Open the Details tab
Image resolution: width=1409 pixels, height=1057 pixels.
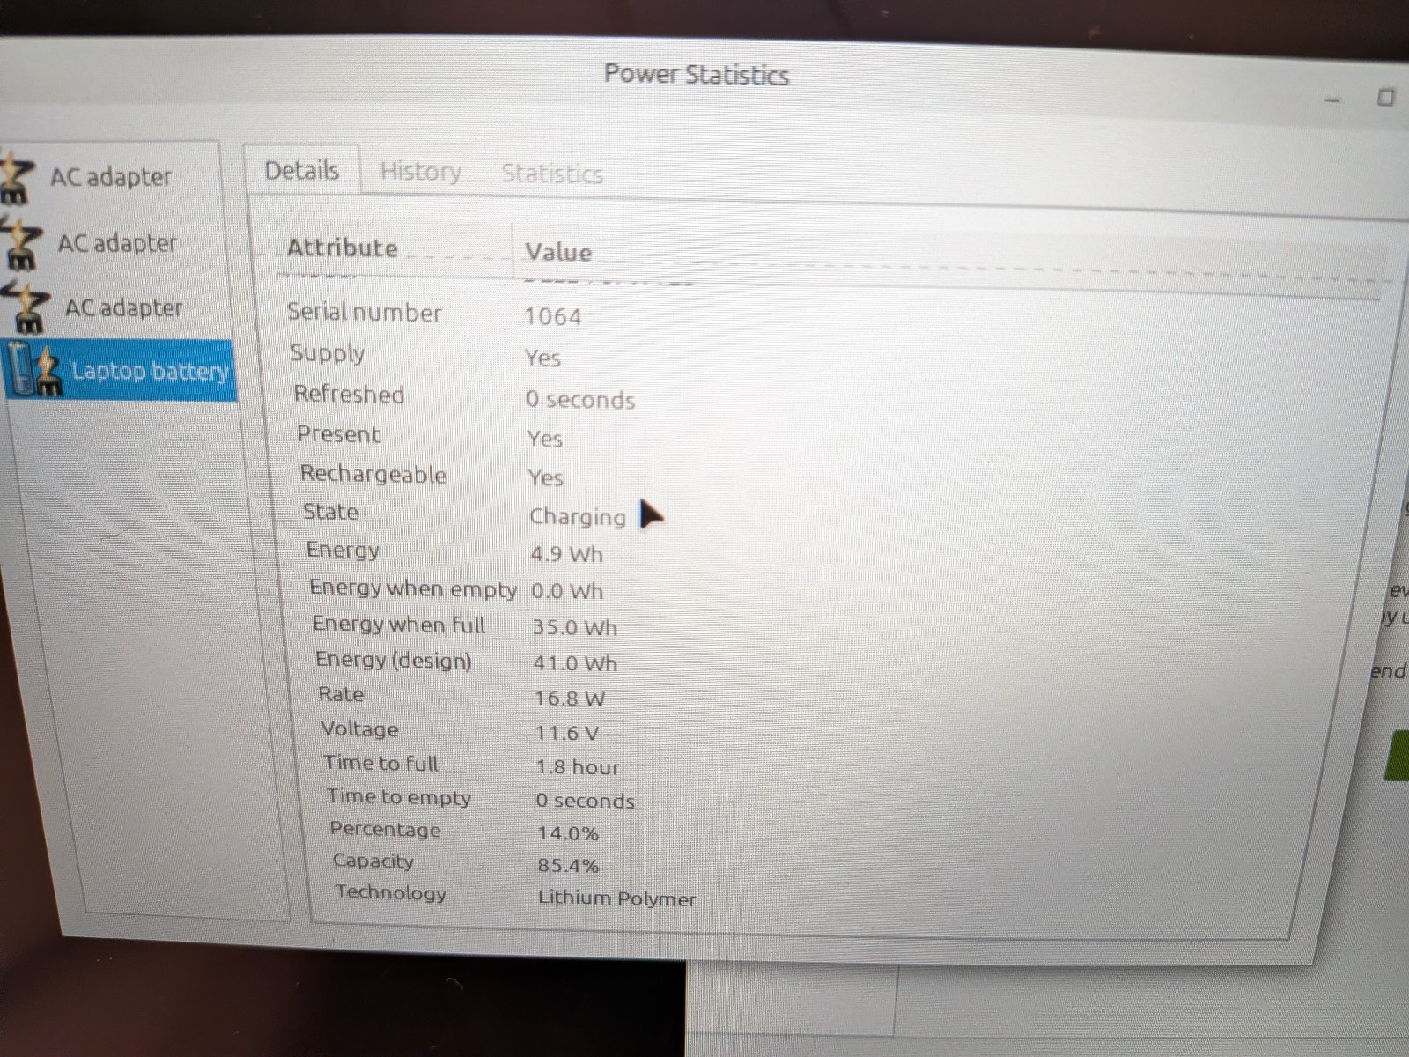click(302, 170)
